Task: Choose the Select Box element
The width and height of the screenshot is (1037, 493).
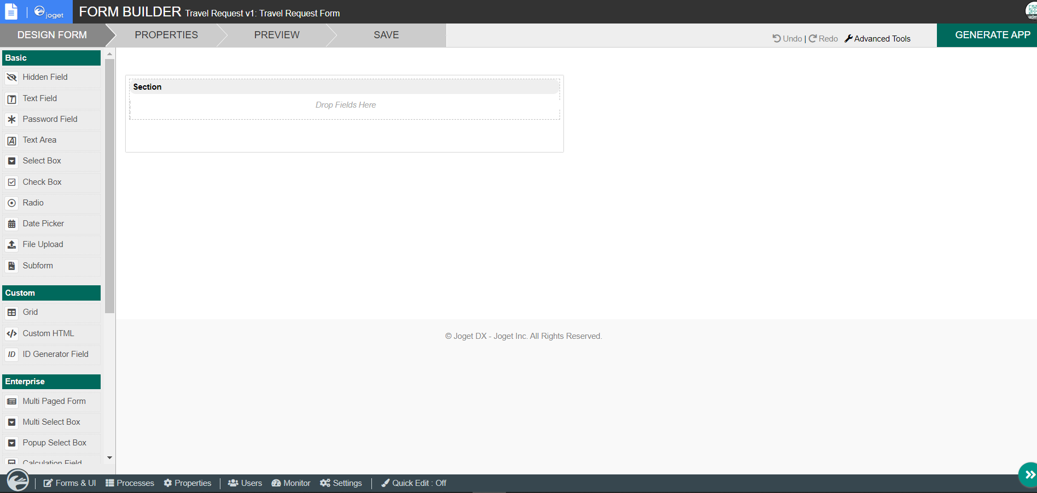Action: pos(42,161)
